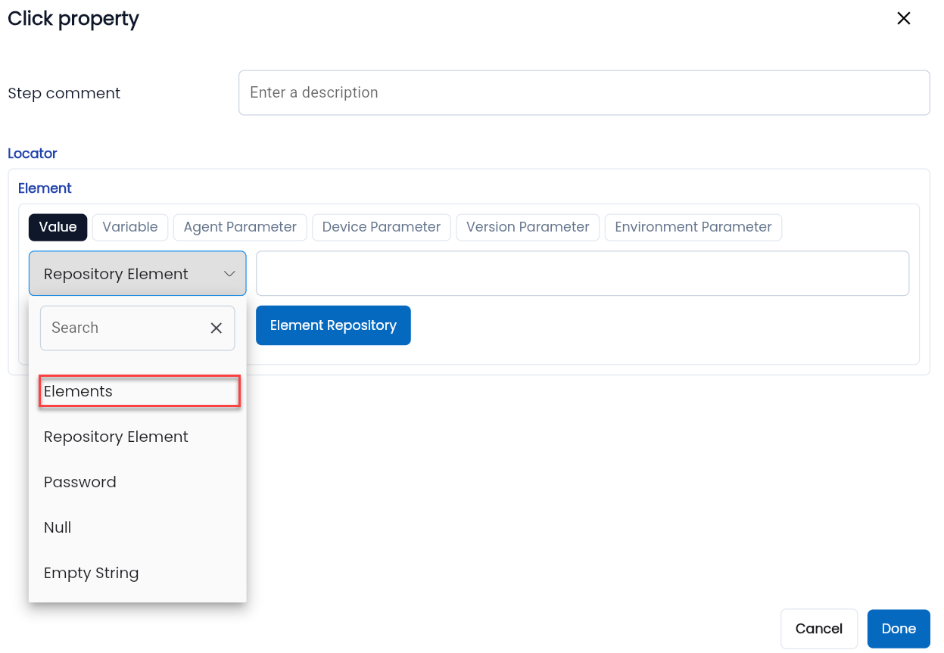Screen dimensions: 944x653
Task: Open the Element Repository button
Action: click(x=333, y=325)
